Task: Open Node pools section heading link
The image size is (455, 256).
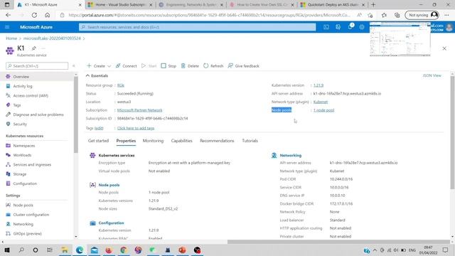Action: point(109,185)
